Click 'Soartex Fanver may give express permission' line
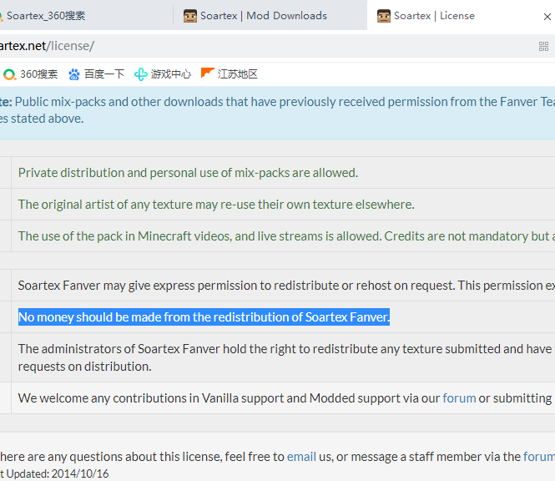555x481 pixels. tap(286, 286)
